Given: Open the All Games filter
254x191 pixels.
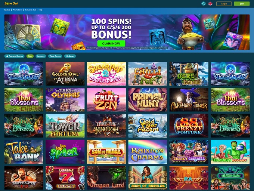Looking at the screenshot, I should tap(70, 56).
